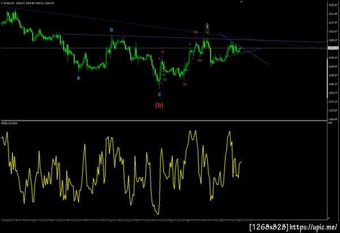Select the boxed yellow "1" wave label

207,27
